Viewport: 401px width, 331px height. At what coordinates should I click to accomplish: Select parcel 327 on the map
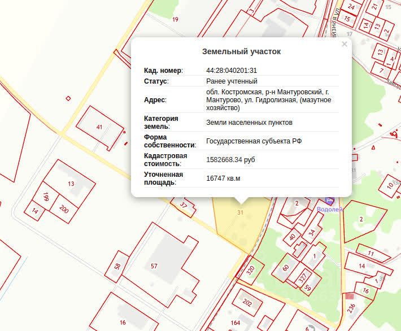click(303, 278)
